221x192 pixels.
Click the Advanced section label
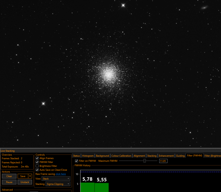click(x=7, y=190)
